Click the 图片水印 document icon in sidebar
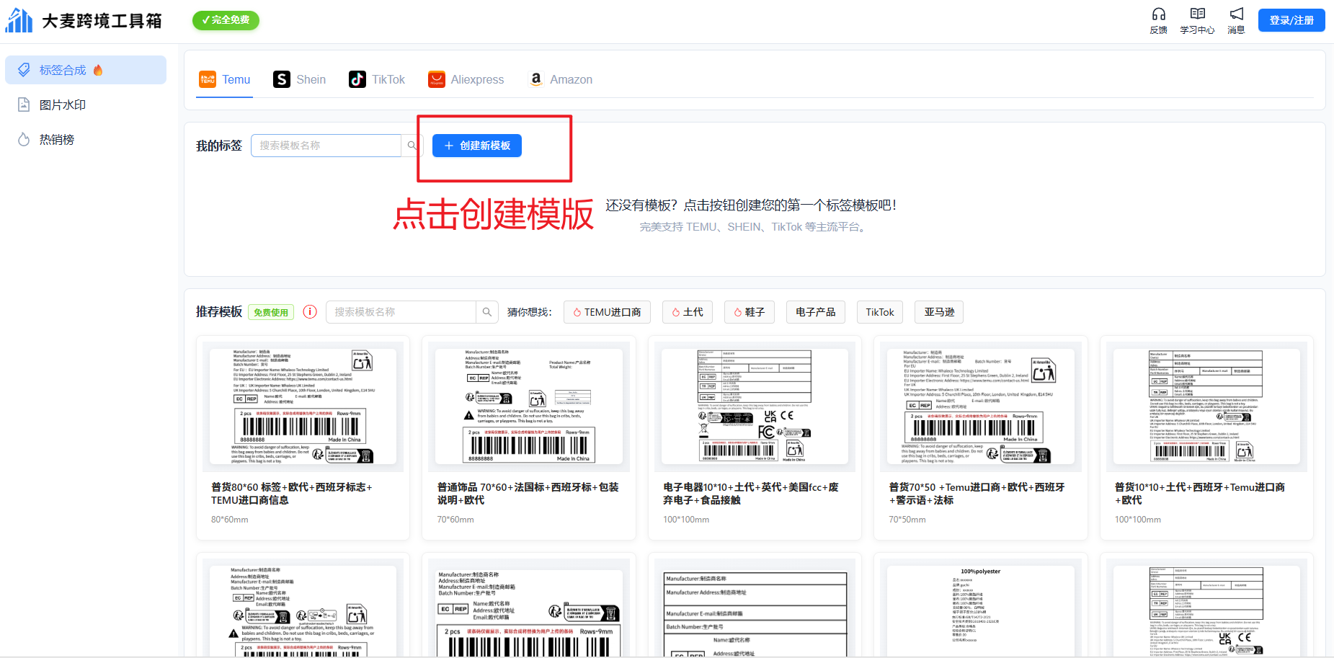 24,105
